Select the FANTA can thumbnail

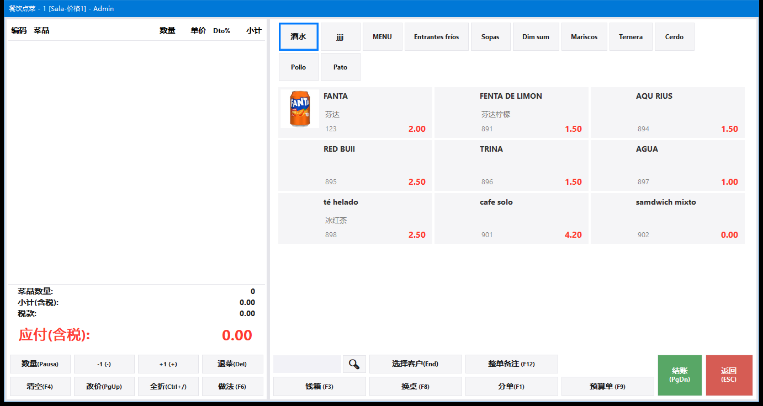[x=300, y=109]
